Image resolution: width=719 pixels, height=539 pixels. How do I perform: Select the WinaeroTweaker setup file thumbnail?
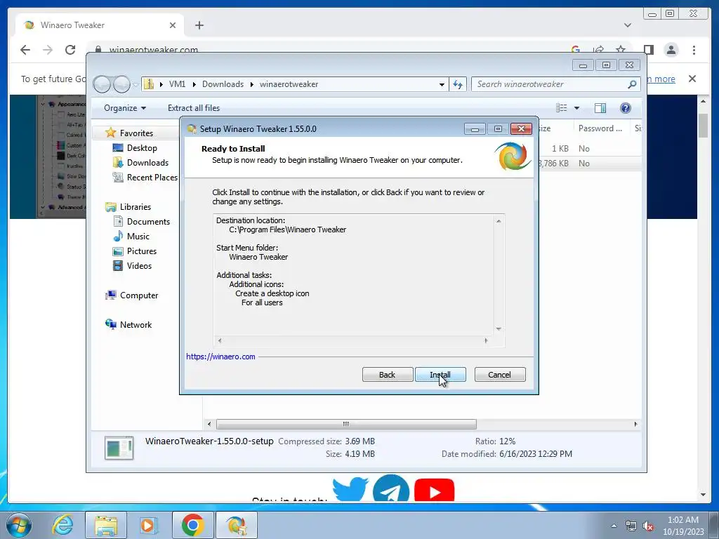click(x=119, y=447)
